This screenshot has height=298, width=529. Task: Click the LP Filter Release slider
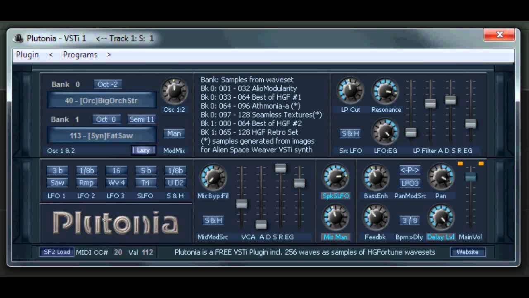470,123
